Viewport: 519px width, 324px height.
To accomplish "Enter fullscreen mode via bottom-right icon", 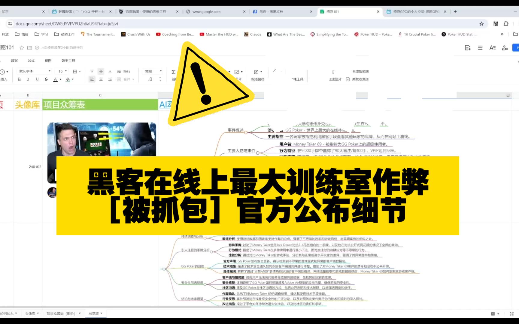I will tap(512, 314).
